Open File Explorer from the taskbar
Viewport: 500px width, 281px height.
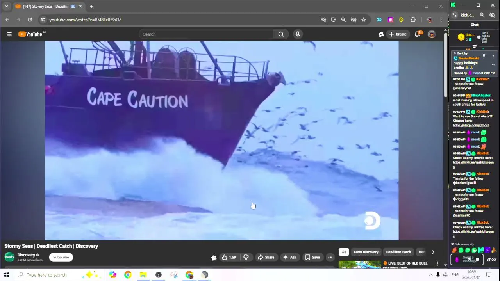[x=143, y=275]
